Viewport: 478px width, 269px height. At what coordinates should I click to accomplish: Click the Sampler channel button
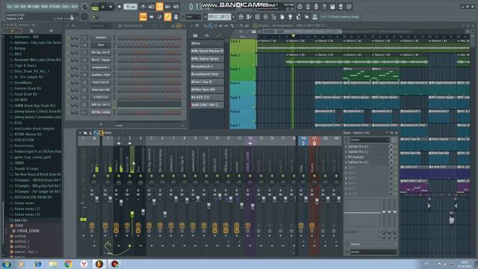(101, 37)
